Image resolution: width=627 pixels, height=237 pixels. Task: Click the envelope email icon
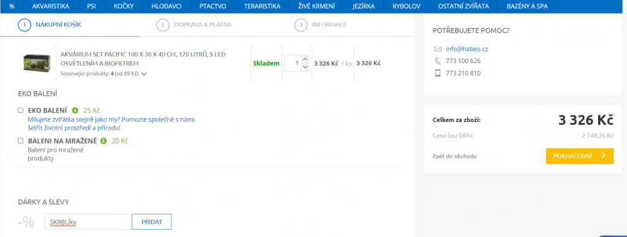pyautogui.click(x=437, y=49)
